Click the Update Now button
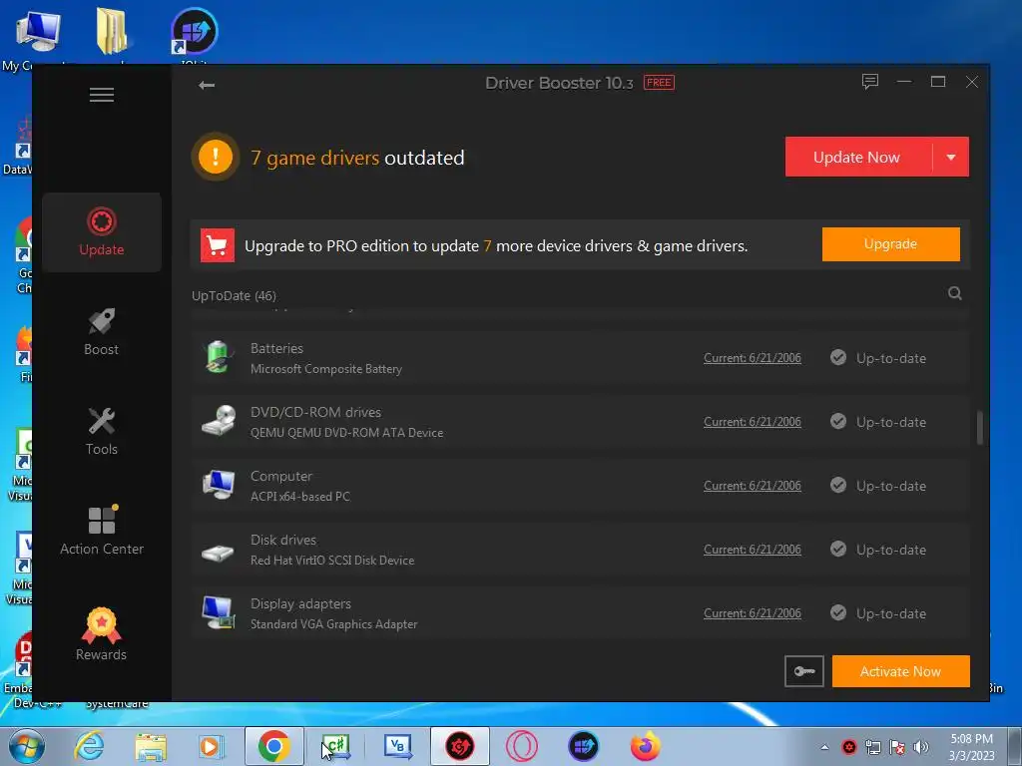 tap(856, 157)
